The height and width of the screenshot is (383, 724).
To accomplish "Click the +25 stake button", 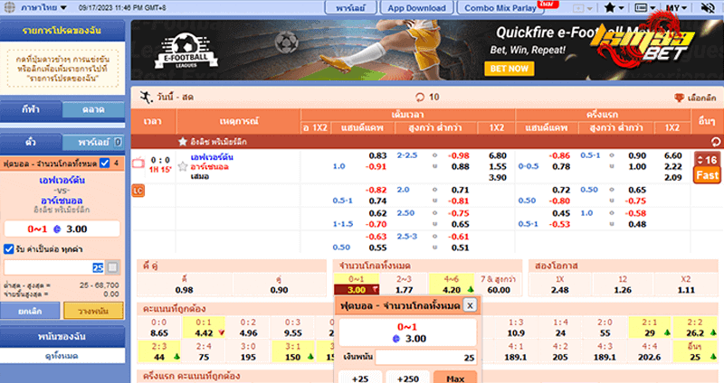I will [360, 378].
